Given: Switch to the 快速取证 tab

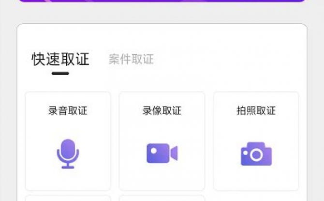Looking at the screenshot, I should (60, 59).
